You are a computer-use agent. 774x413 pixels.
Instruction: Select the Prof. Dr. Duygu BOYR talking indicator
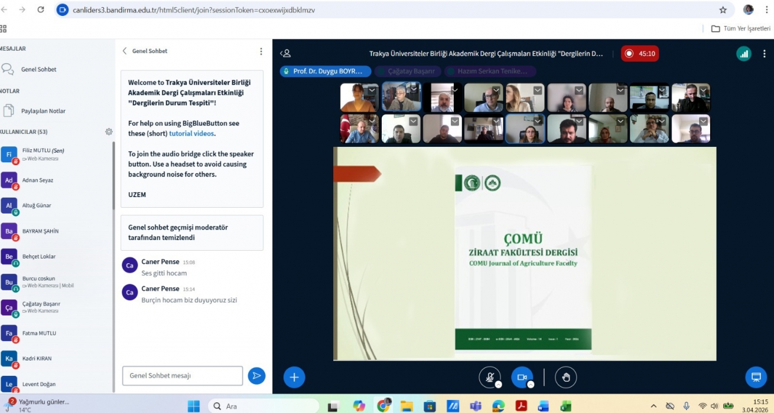(326, 71)
